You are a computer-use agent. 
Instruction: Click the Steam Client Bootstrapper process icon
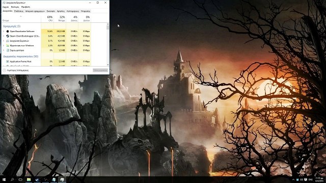(x=8, y=36)
